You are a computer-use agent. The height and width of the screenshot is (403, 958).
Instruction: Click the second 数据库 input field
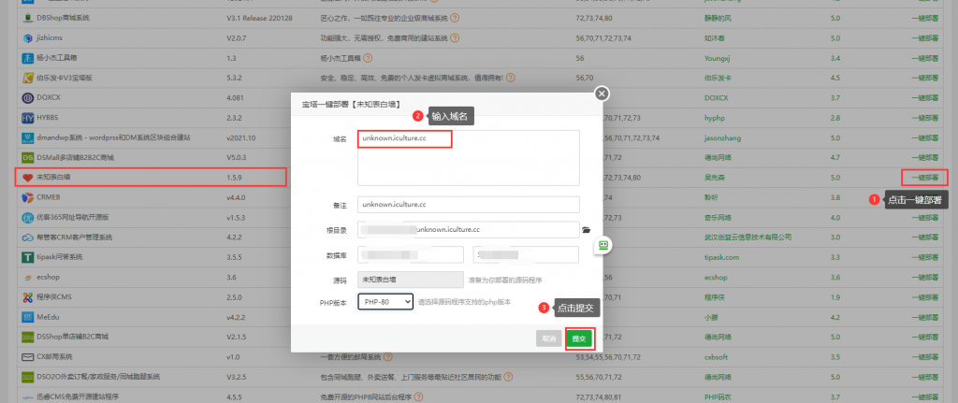point(526,254)
